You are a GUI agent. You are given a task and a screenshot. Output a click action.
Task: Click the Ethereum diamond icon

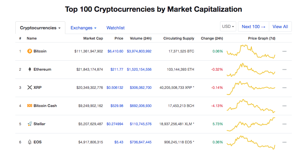point(29,69)
